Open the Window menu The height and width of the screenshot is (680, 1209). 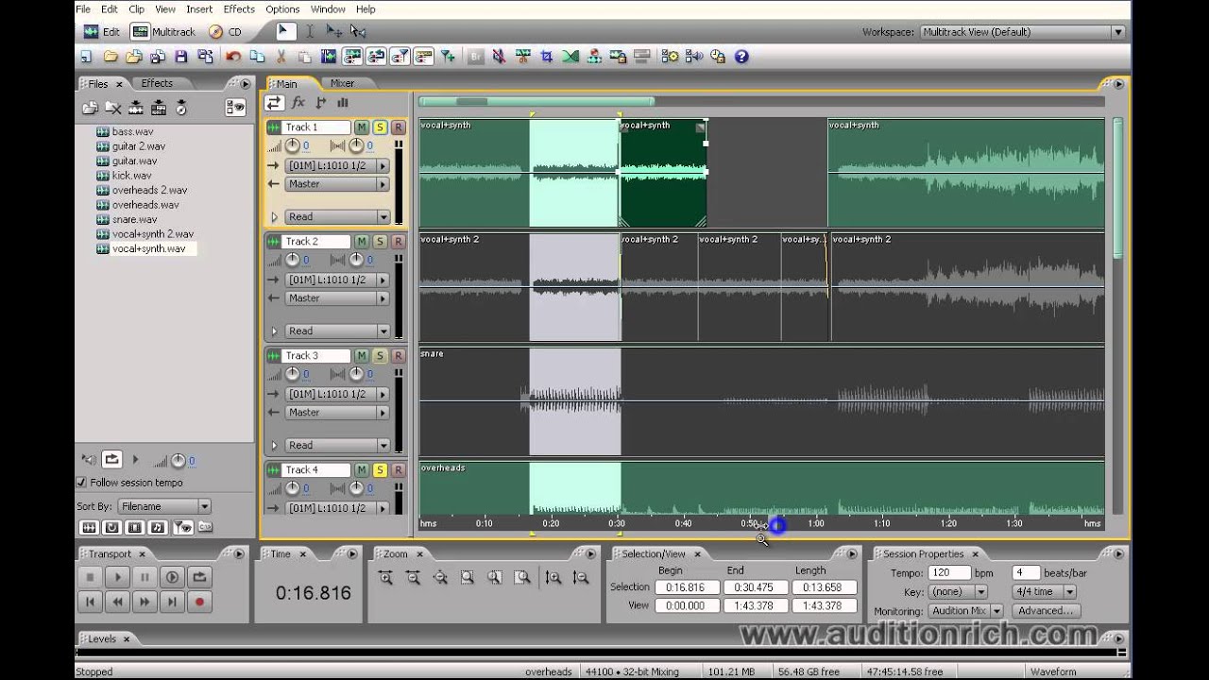[328, 8]
